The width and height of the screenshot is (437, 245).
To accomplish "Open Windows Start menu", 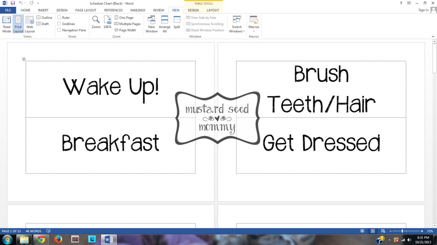I will (x=7, y=239).
